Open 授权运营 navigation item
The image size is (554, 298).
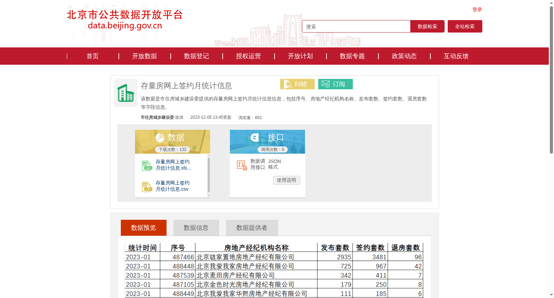click(x=248, y=56)
